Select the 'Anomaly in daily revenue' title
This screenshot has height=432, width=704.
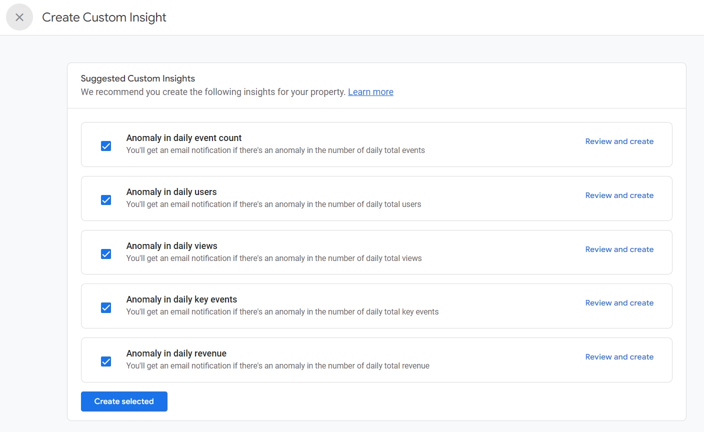point(176,353)
